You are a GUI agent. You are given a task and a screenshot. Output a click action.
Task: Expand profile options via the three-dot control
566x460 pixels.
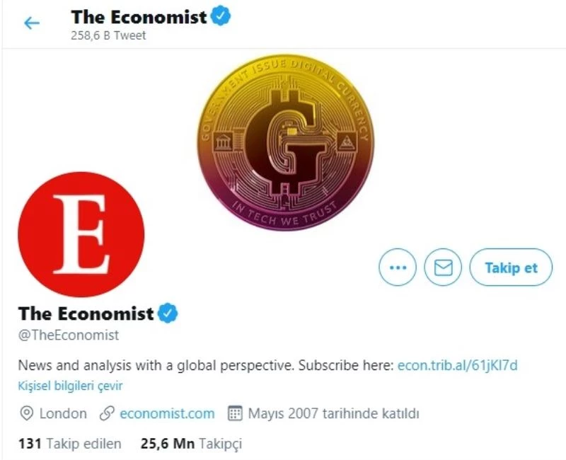click(397, 267)
